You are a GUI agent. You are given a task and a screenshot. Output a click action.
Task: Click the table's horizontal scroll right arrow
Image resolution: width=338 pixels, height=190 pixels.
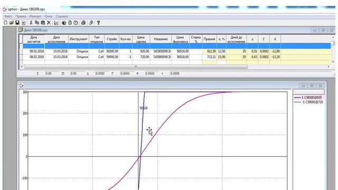[328, 66]
